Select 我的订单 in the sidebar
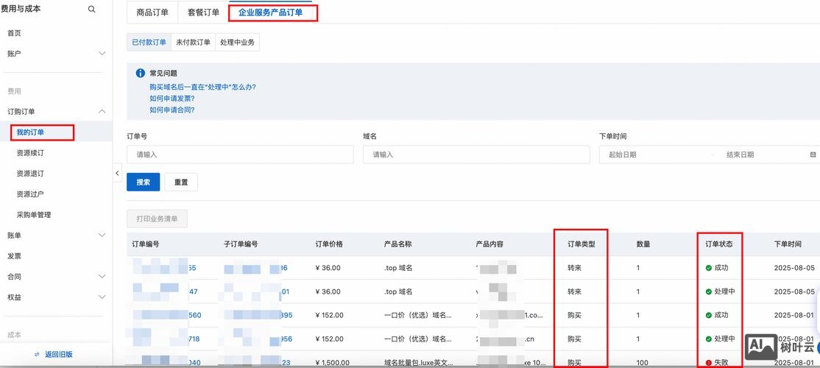Screen dimensions: 820x368 point(30,132)
